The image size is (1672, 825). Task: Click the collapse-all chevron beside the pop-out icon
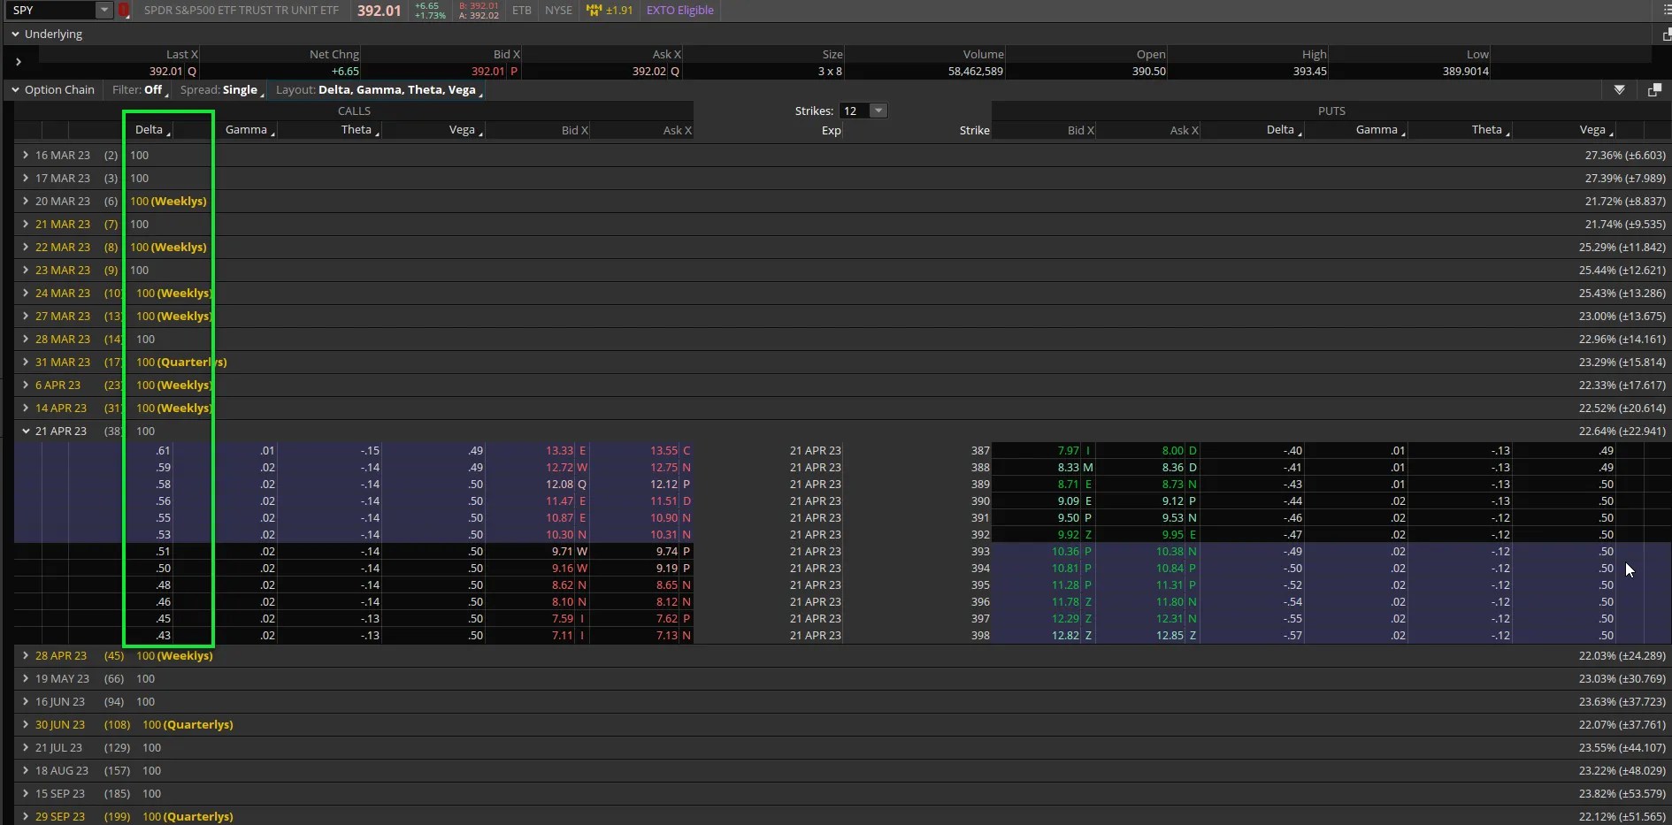pos(1621,90)
